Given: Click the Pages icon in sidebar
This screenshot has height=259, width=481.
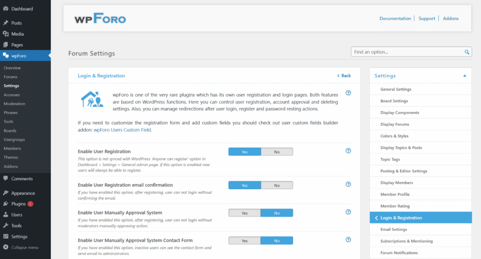Looking at the screenshot, I should coord(6,45).
